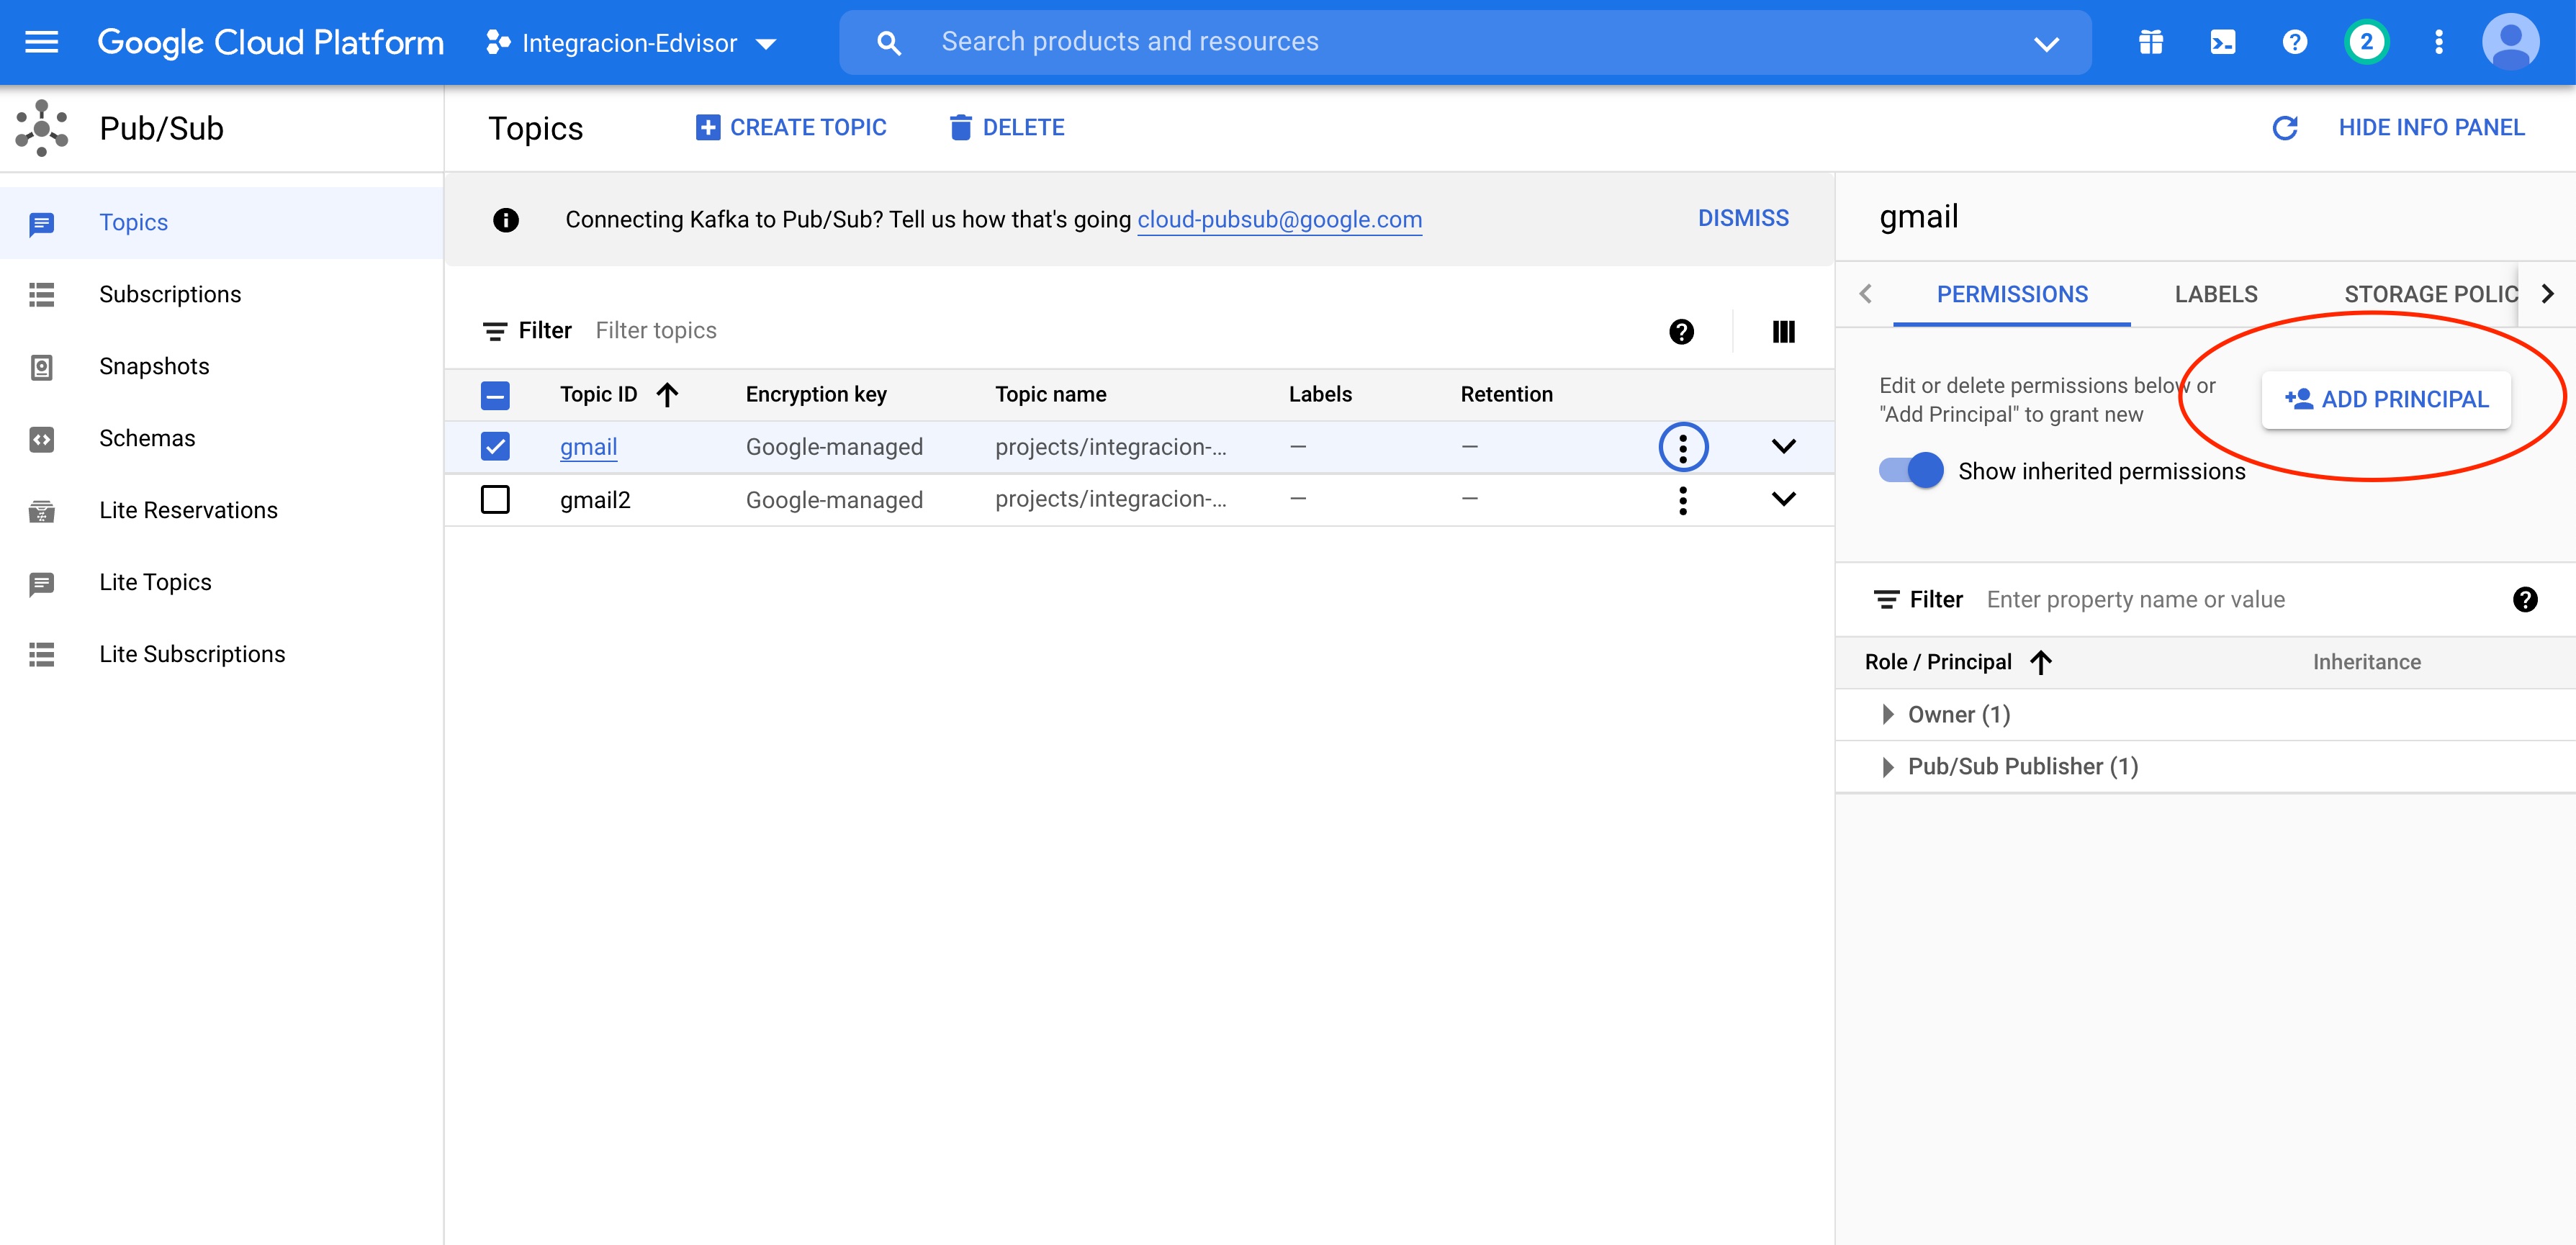Click the ADD PRINCIPAL button
Screen dimensions: 2576x1245
pos(2386,399)
